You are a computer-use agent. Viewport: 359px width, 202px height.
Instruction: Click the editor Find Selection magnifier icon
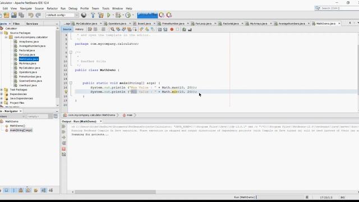pos(112,29)
